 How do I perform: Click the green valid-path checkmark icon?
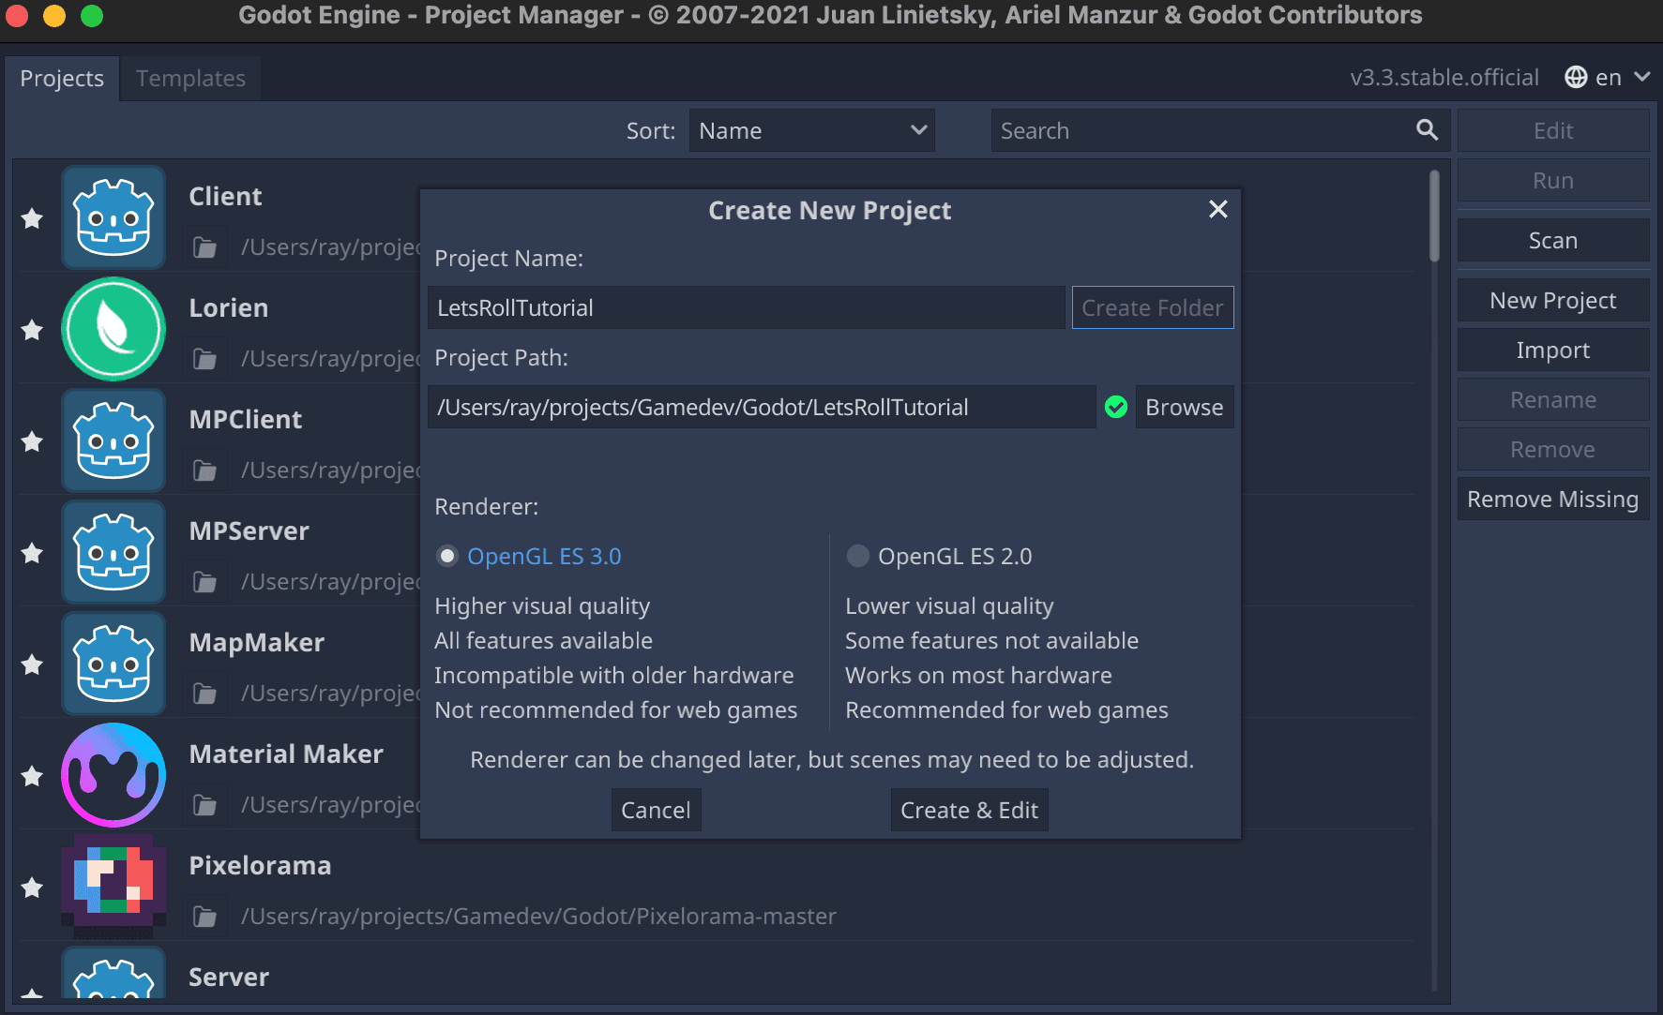(1116, 407)
